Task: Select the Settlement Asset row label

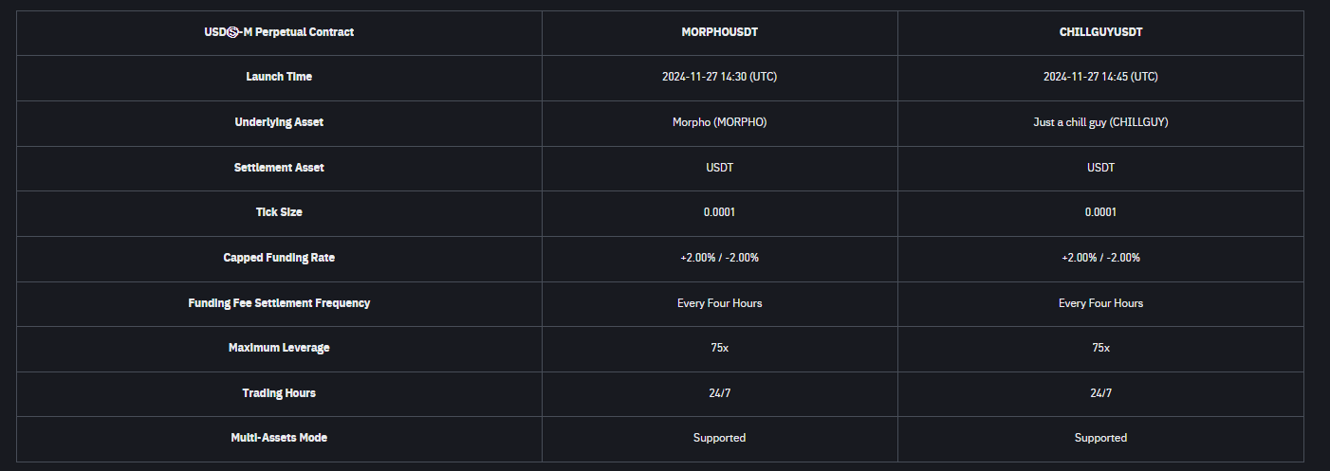Action: click(x=279, y=168)
